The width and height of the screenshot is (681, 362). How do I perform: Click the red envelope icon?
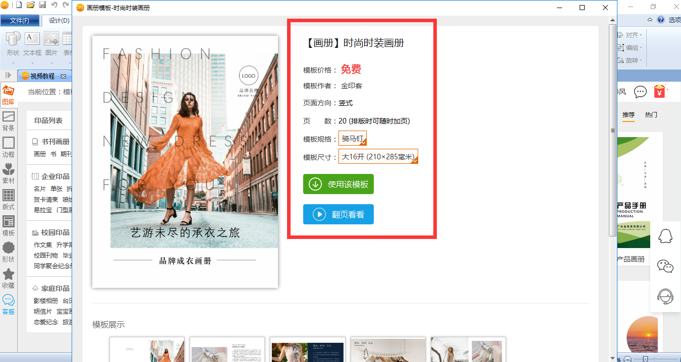[x=659, y=91]
